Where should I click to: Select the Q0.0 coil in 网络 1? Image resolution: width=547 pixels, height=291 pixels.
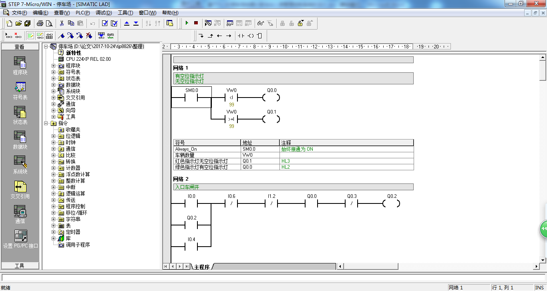click(x=271, y=97)
